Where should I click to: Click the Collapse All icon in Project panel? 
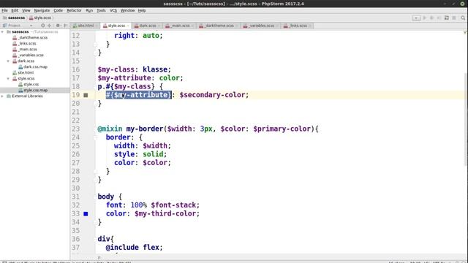pos(50,26)
